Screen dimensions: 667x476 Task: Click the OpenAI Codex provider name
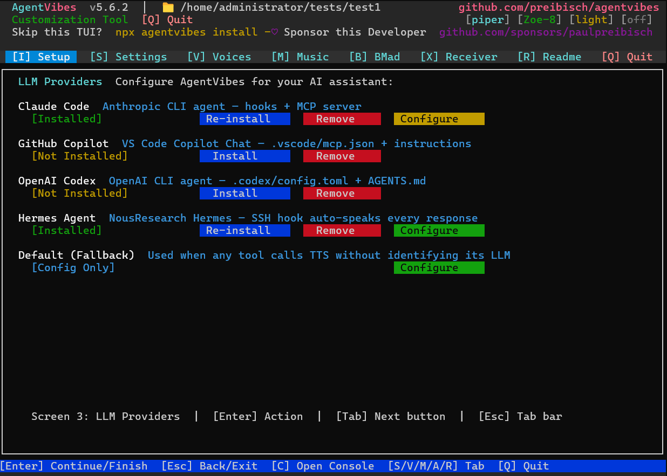tap(57, 181)
